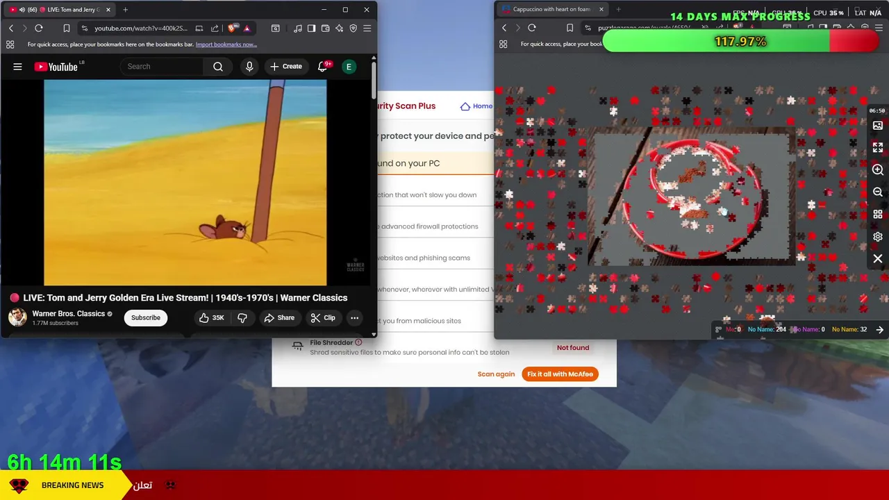Image resolution: width=889 pixels, height=500 pixels.
Task: Click the YouTube address bar URL
Action: 141,28
